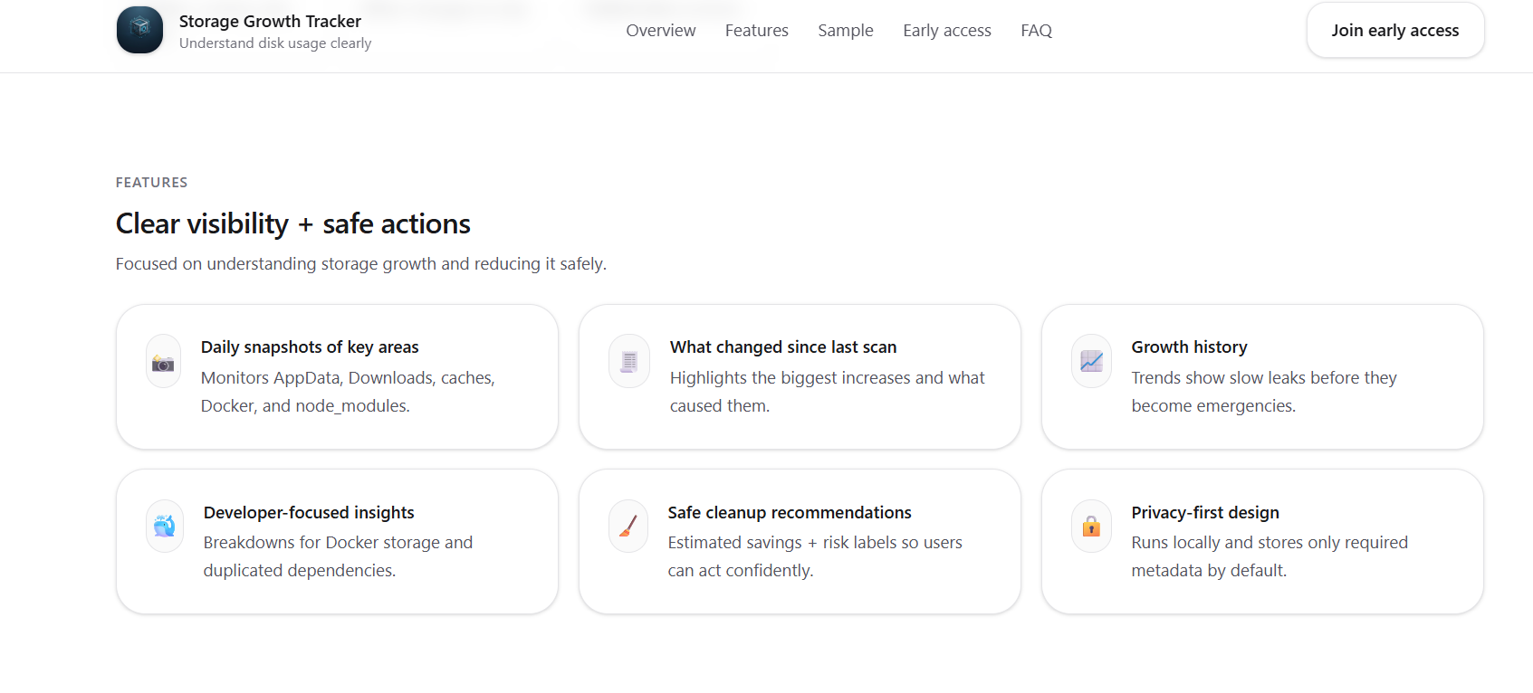
Task: Open the Overview nav item
Action: click(x=661, y=31)
